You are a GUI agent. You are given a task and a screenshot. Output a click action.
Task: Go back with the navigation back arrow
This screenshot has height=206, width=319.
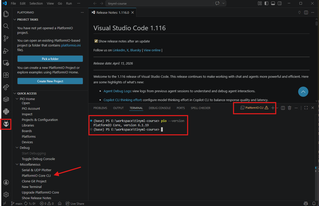pyautogui.click(x=95, y=4)
